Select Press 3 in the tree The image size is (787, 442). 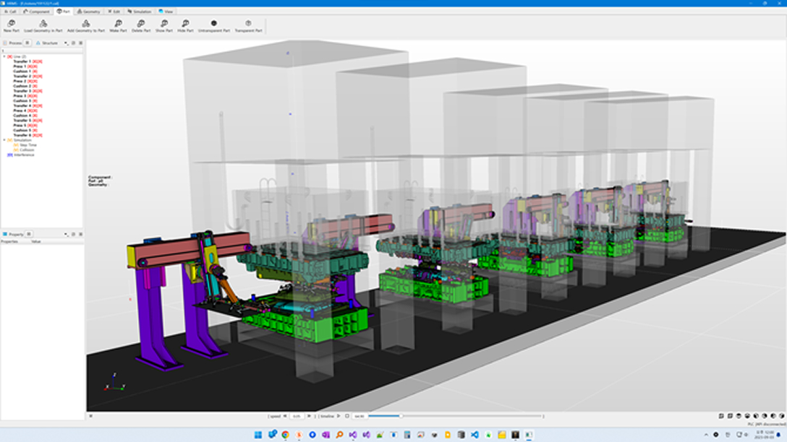[20, 96]
